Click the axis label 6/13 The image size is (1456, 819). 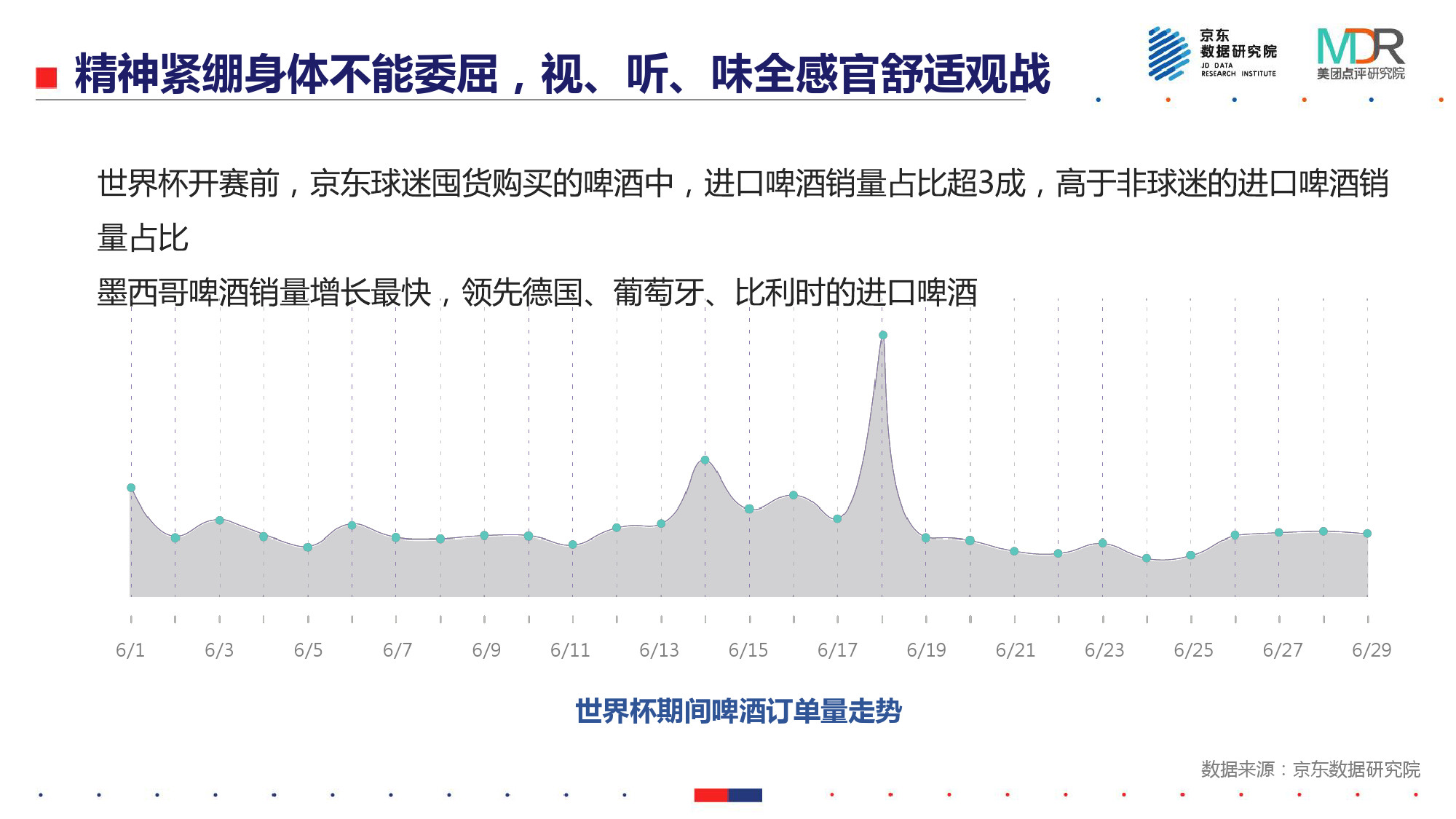(659, 650)
